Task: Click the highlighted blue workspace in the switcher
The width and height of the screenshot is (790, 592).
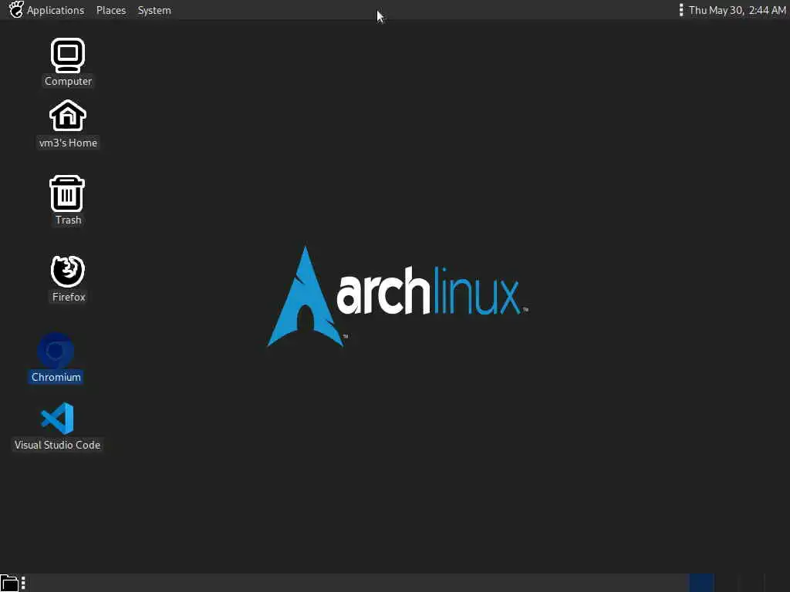Action: 701,583
